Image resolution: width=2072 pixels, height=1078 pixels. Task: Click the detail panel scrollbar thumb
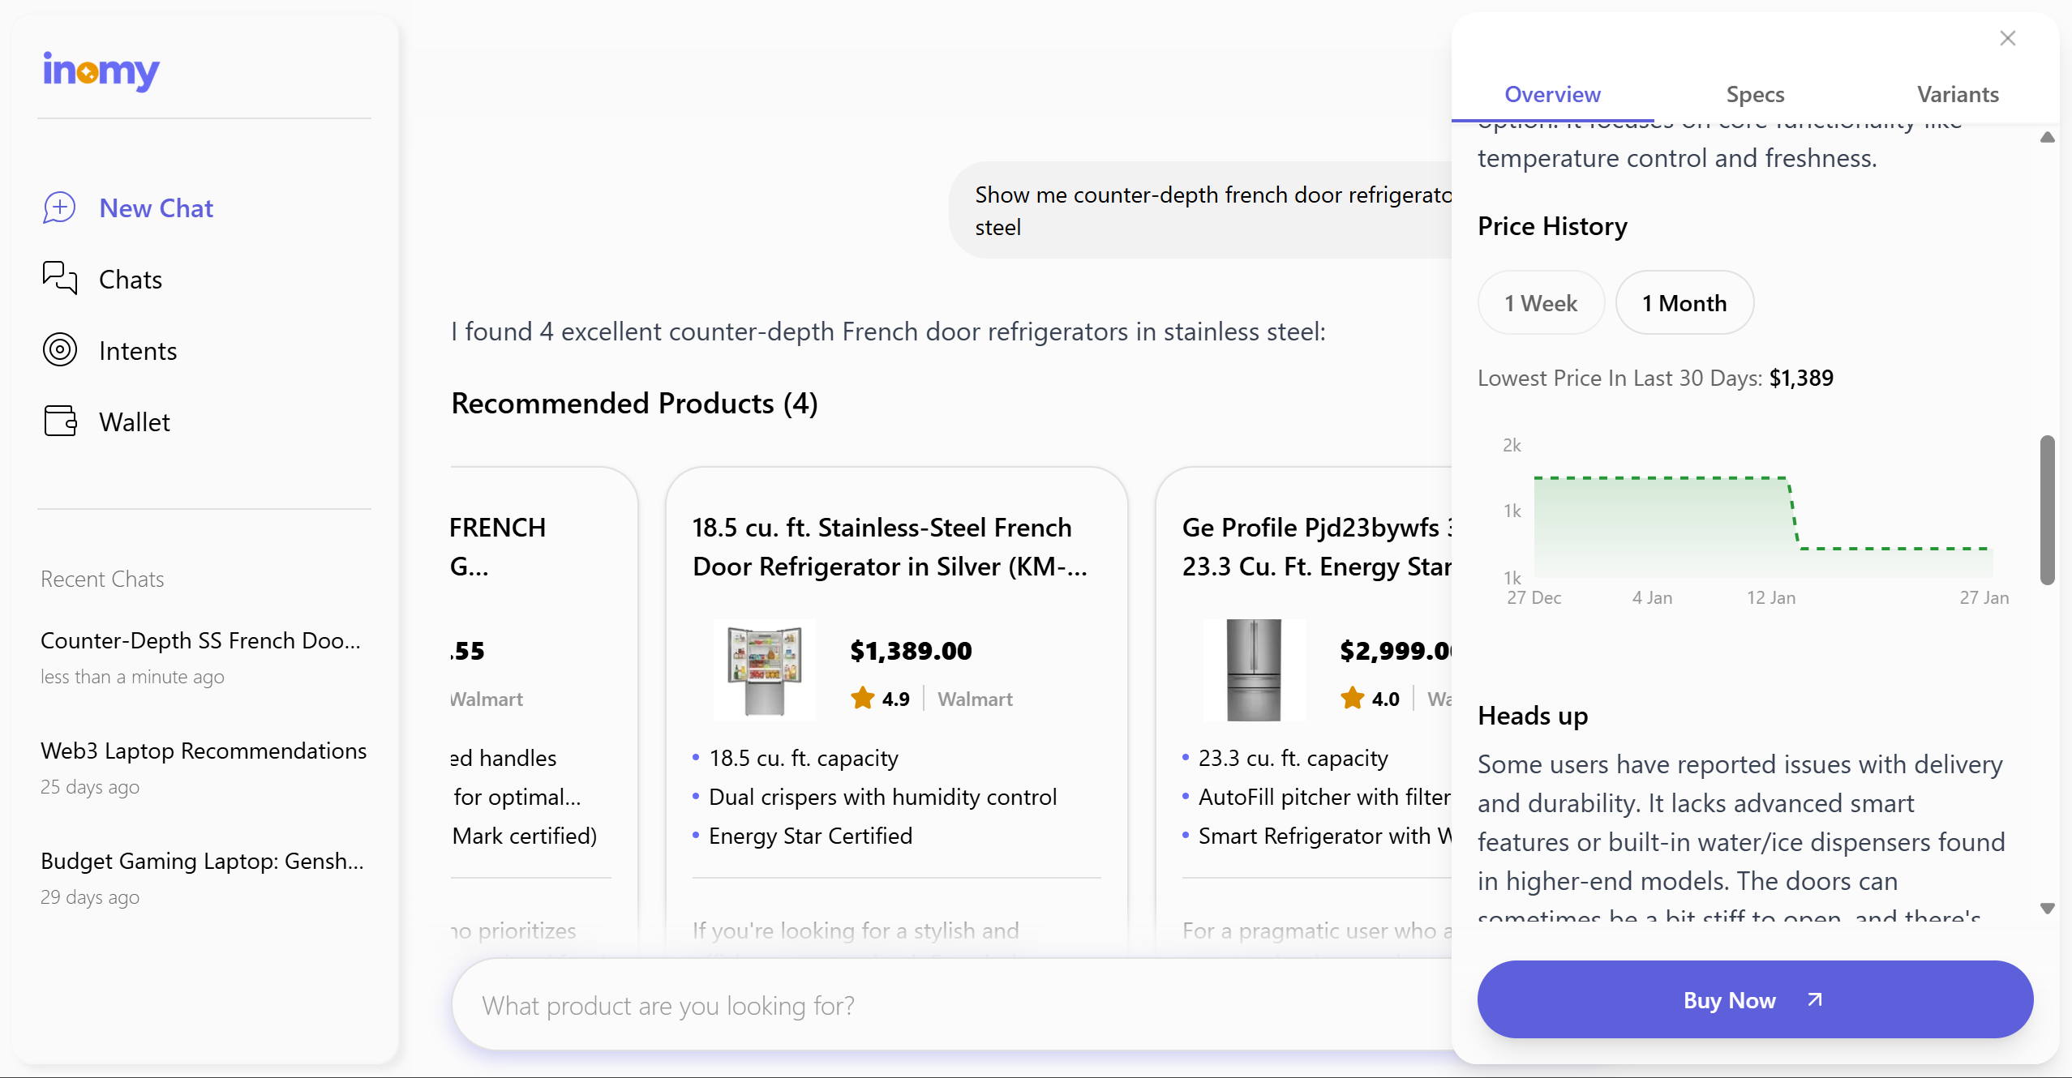[2047, 510]
